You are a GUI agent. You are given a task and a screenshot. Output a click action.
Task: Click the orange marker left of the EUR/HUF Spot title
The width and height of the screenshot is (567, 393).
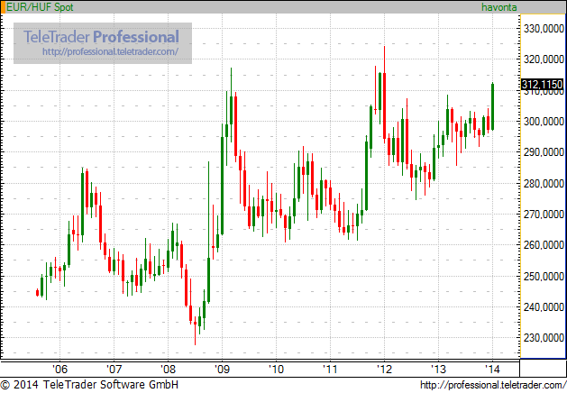click(3, 7)
